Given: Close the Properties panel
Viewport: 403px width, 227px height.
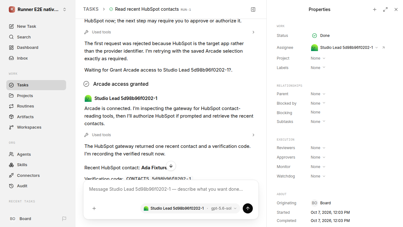Looking at the screenshot, I should pos(396,9).
